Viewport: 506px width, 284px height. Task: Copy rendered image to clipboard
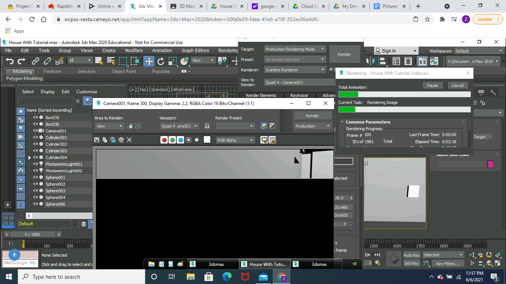coord(105,140)
